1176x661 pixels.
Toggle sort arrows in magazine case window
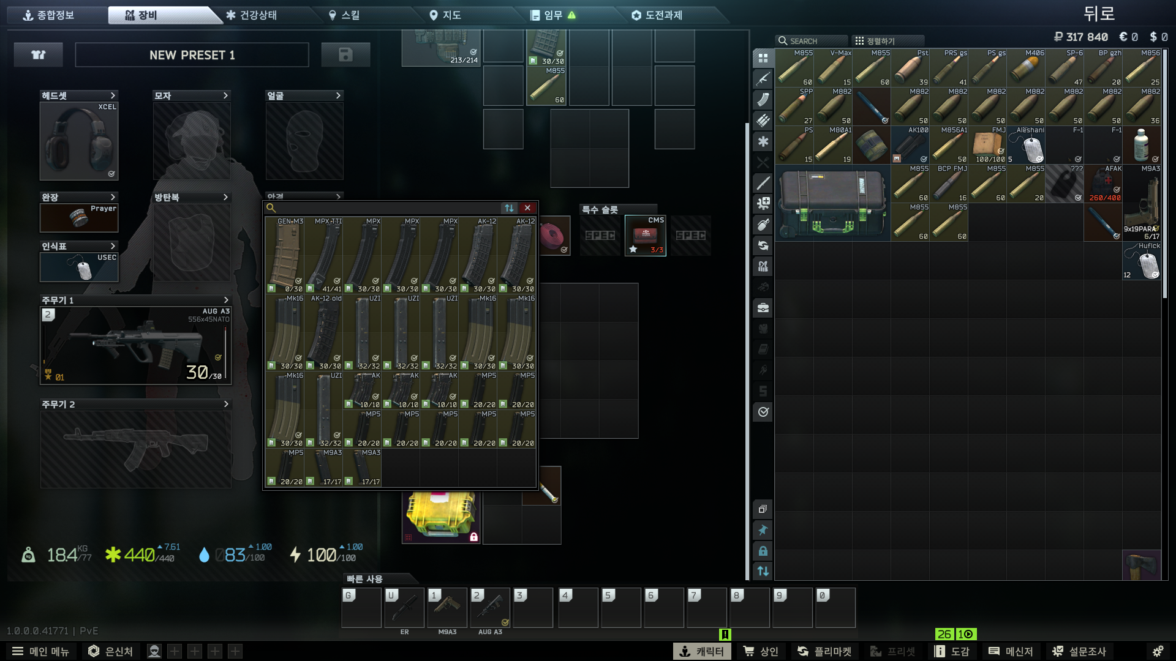[x=509, y=208]
